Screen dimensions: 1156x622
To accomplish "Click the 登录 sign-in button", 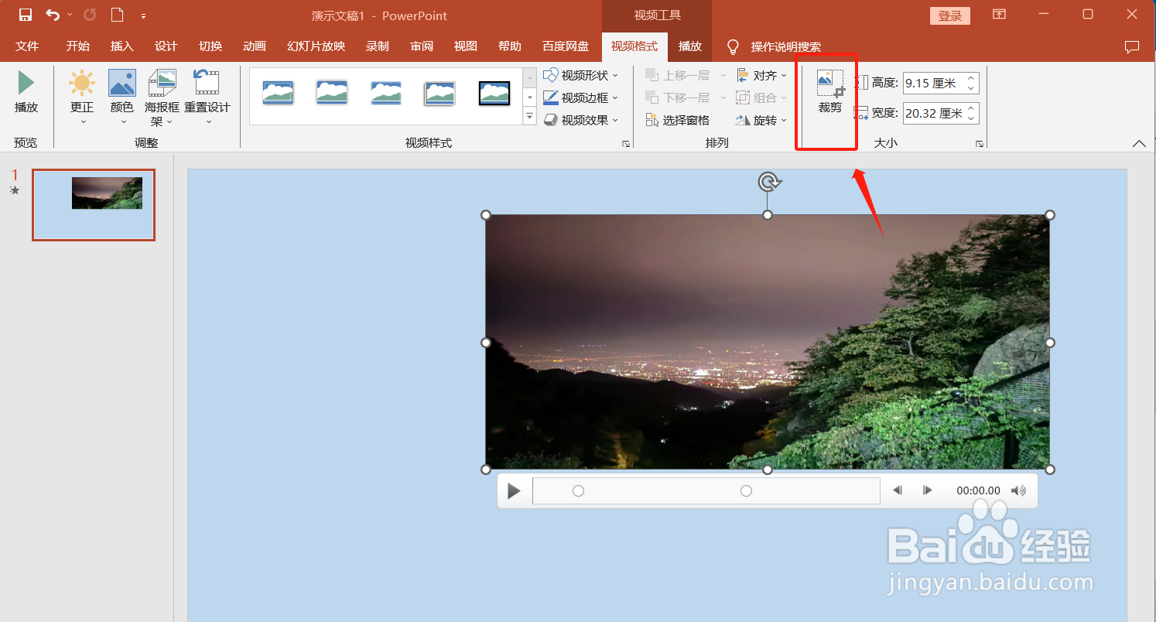I will point(949,15).
